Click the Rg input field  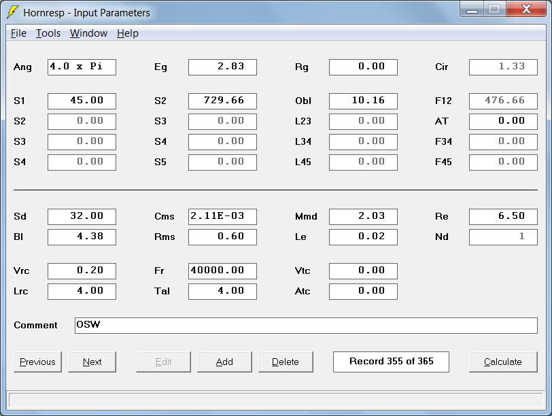click(363, 67)
